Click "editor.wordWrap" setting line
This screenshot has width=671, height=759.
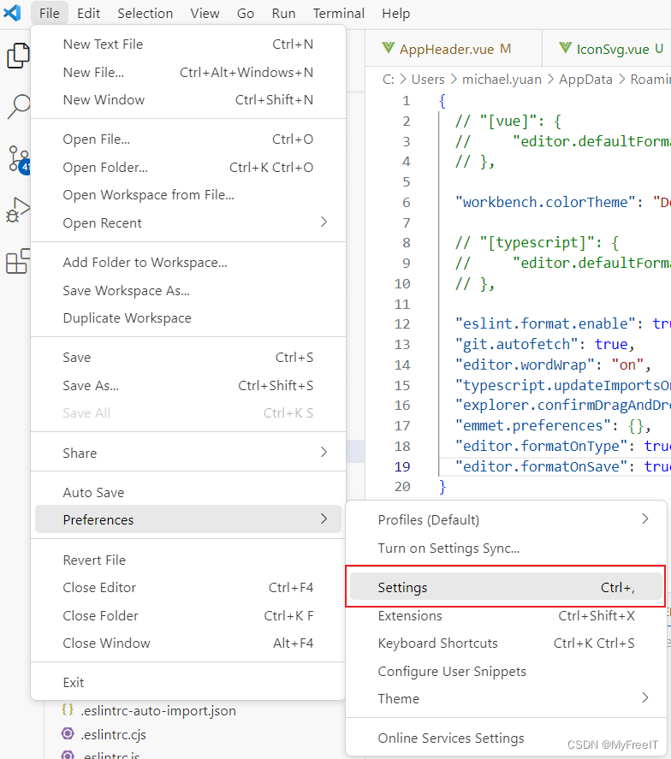pyautogui.click(x=552, y=365)
